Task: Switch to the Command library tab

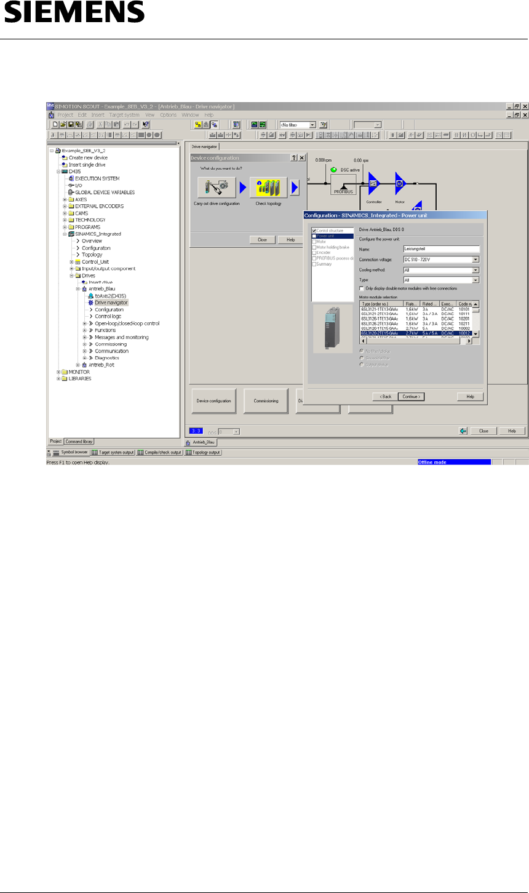Action: [x=79, y=442]
